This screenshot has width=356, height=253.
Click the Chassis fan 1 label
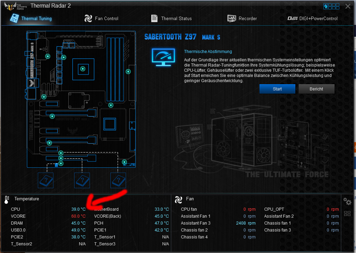tap(278, 223)
